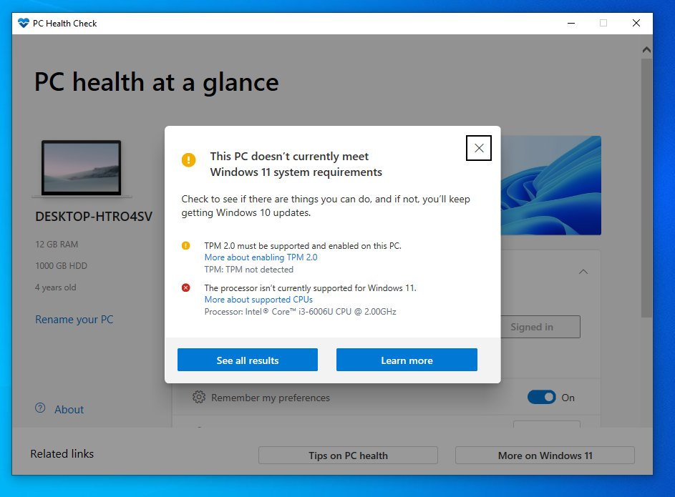Screen dimensions: 675x497
Task: Click the Signed in button
Action: tap(540, 328)
